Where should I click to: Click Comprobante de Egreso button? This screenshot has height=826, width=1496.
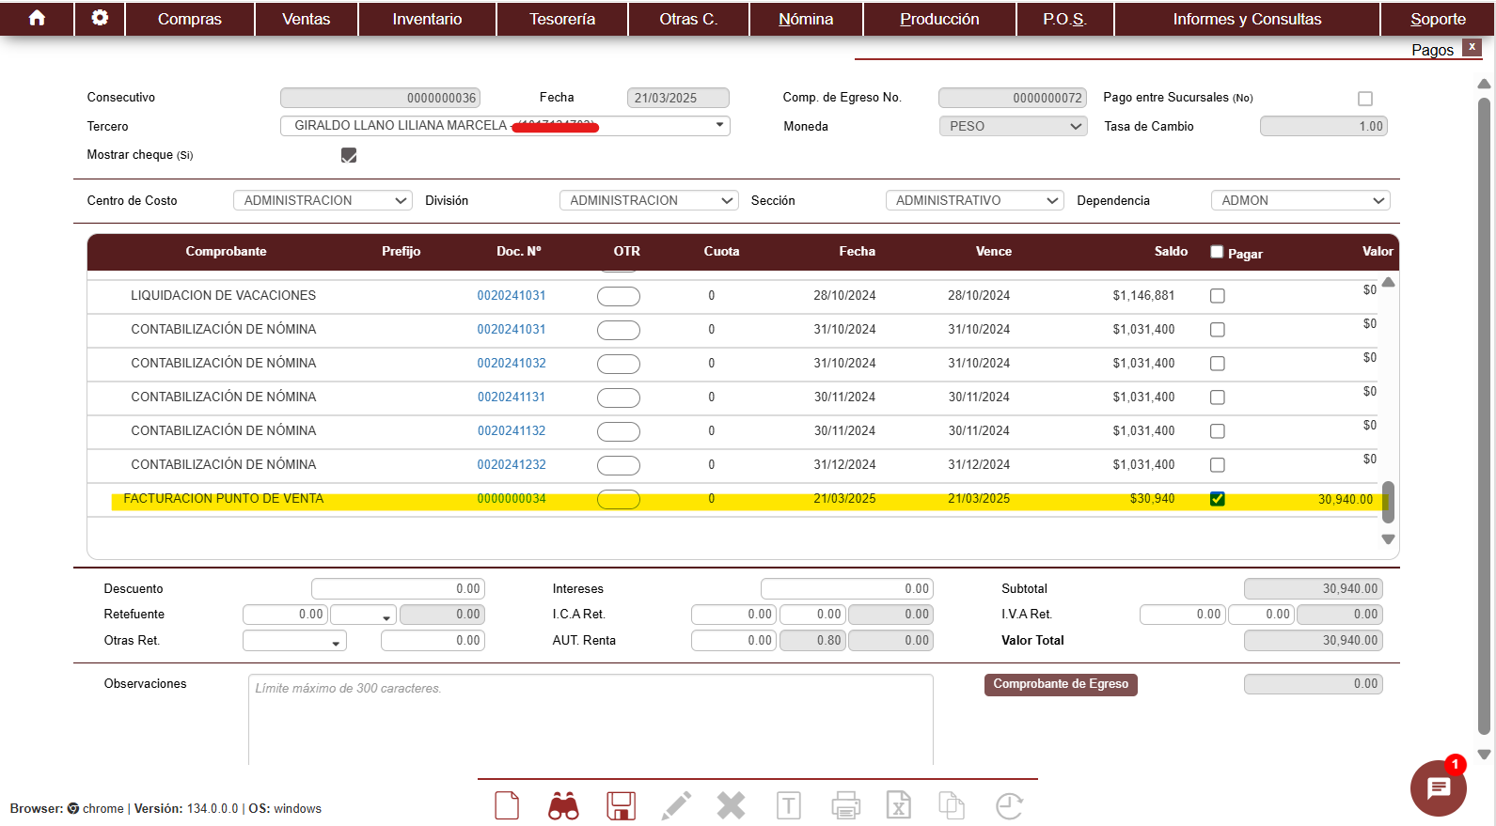click(1061, 684)
